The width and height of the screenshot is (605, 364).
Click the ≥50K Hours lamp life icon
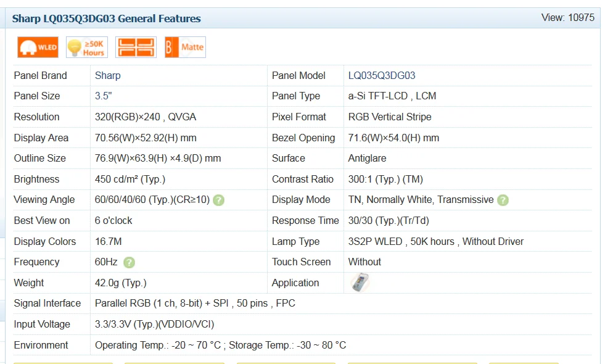click(87, 47)
